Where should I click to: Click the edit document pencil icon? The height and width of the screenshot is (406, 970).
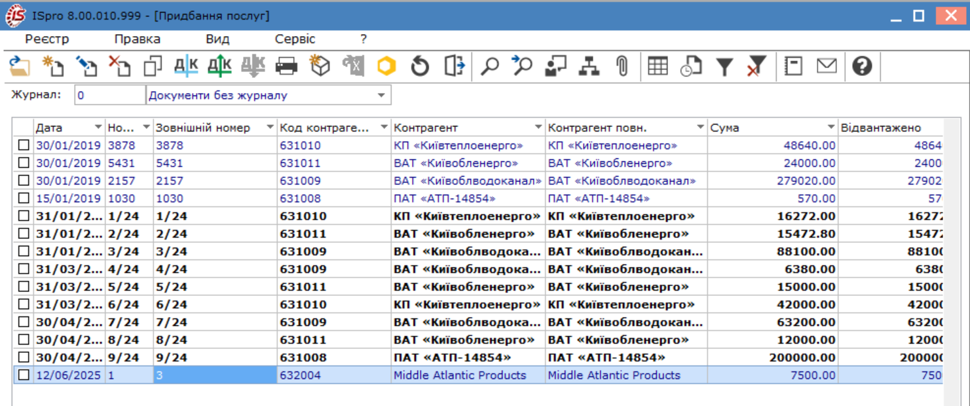[x=86, y=66]
